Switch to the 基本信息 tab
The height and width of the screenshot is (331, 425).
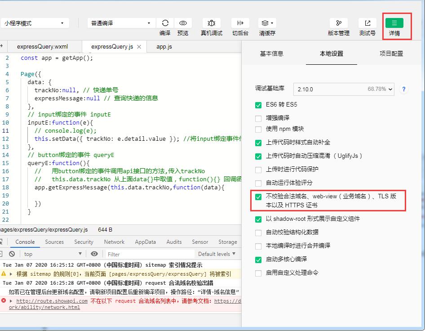272,54
